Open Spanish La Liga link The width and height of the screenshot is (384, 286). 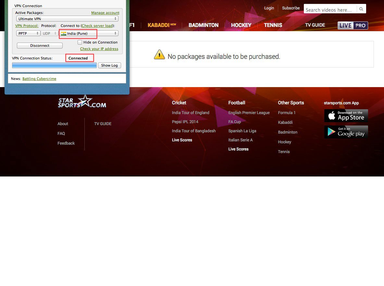[x=242, y=131]
